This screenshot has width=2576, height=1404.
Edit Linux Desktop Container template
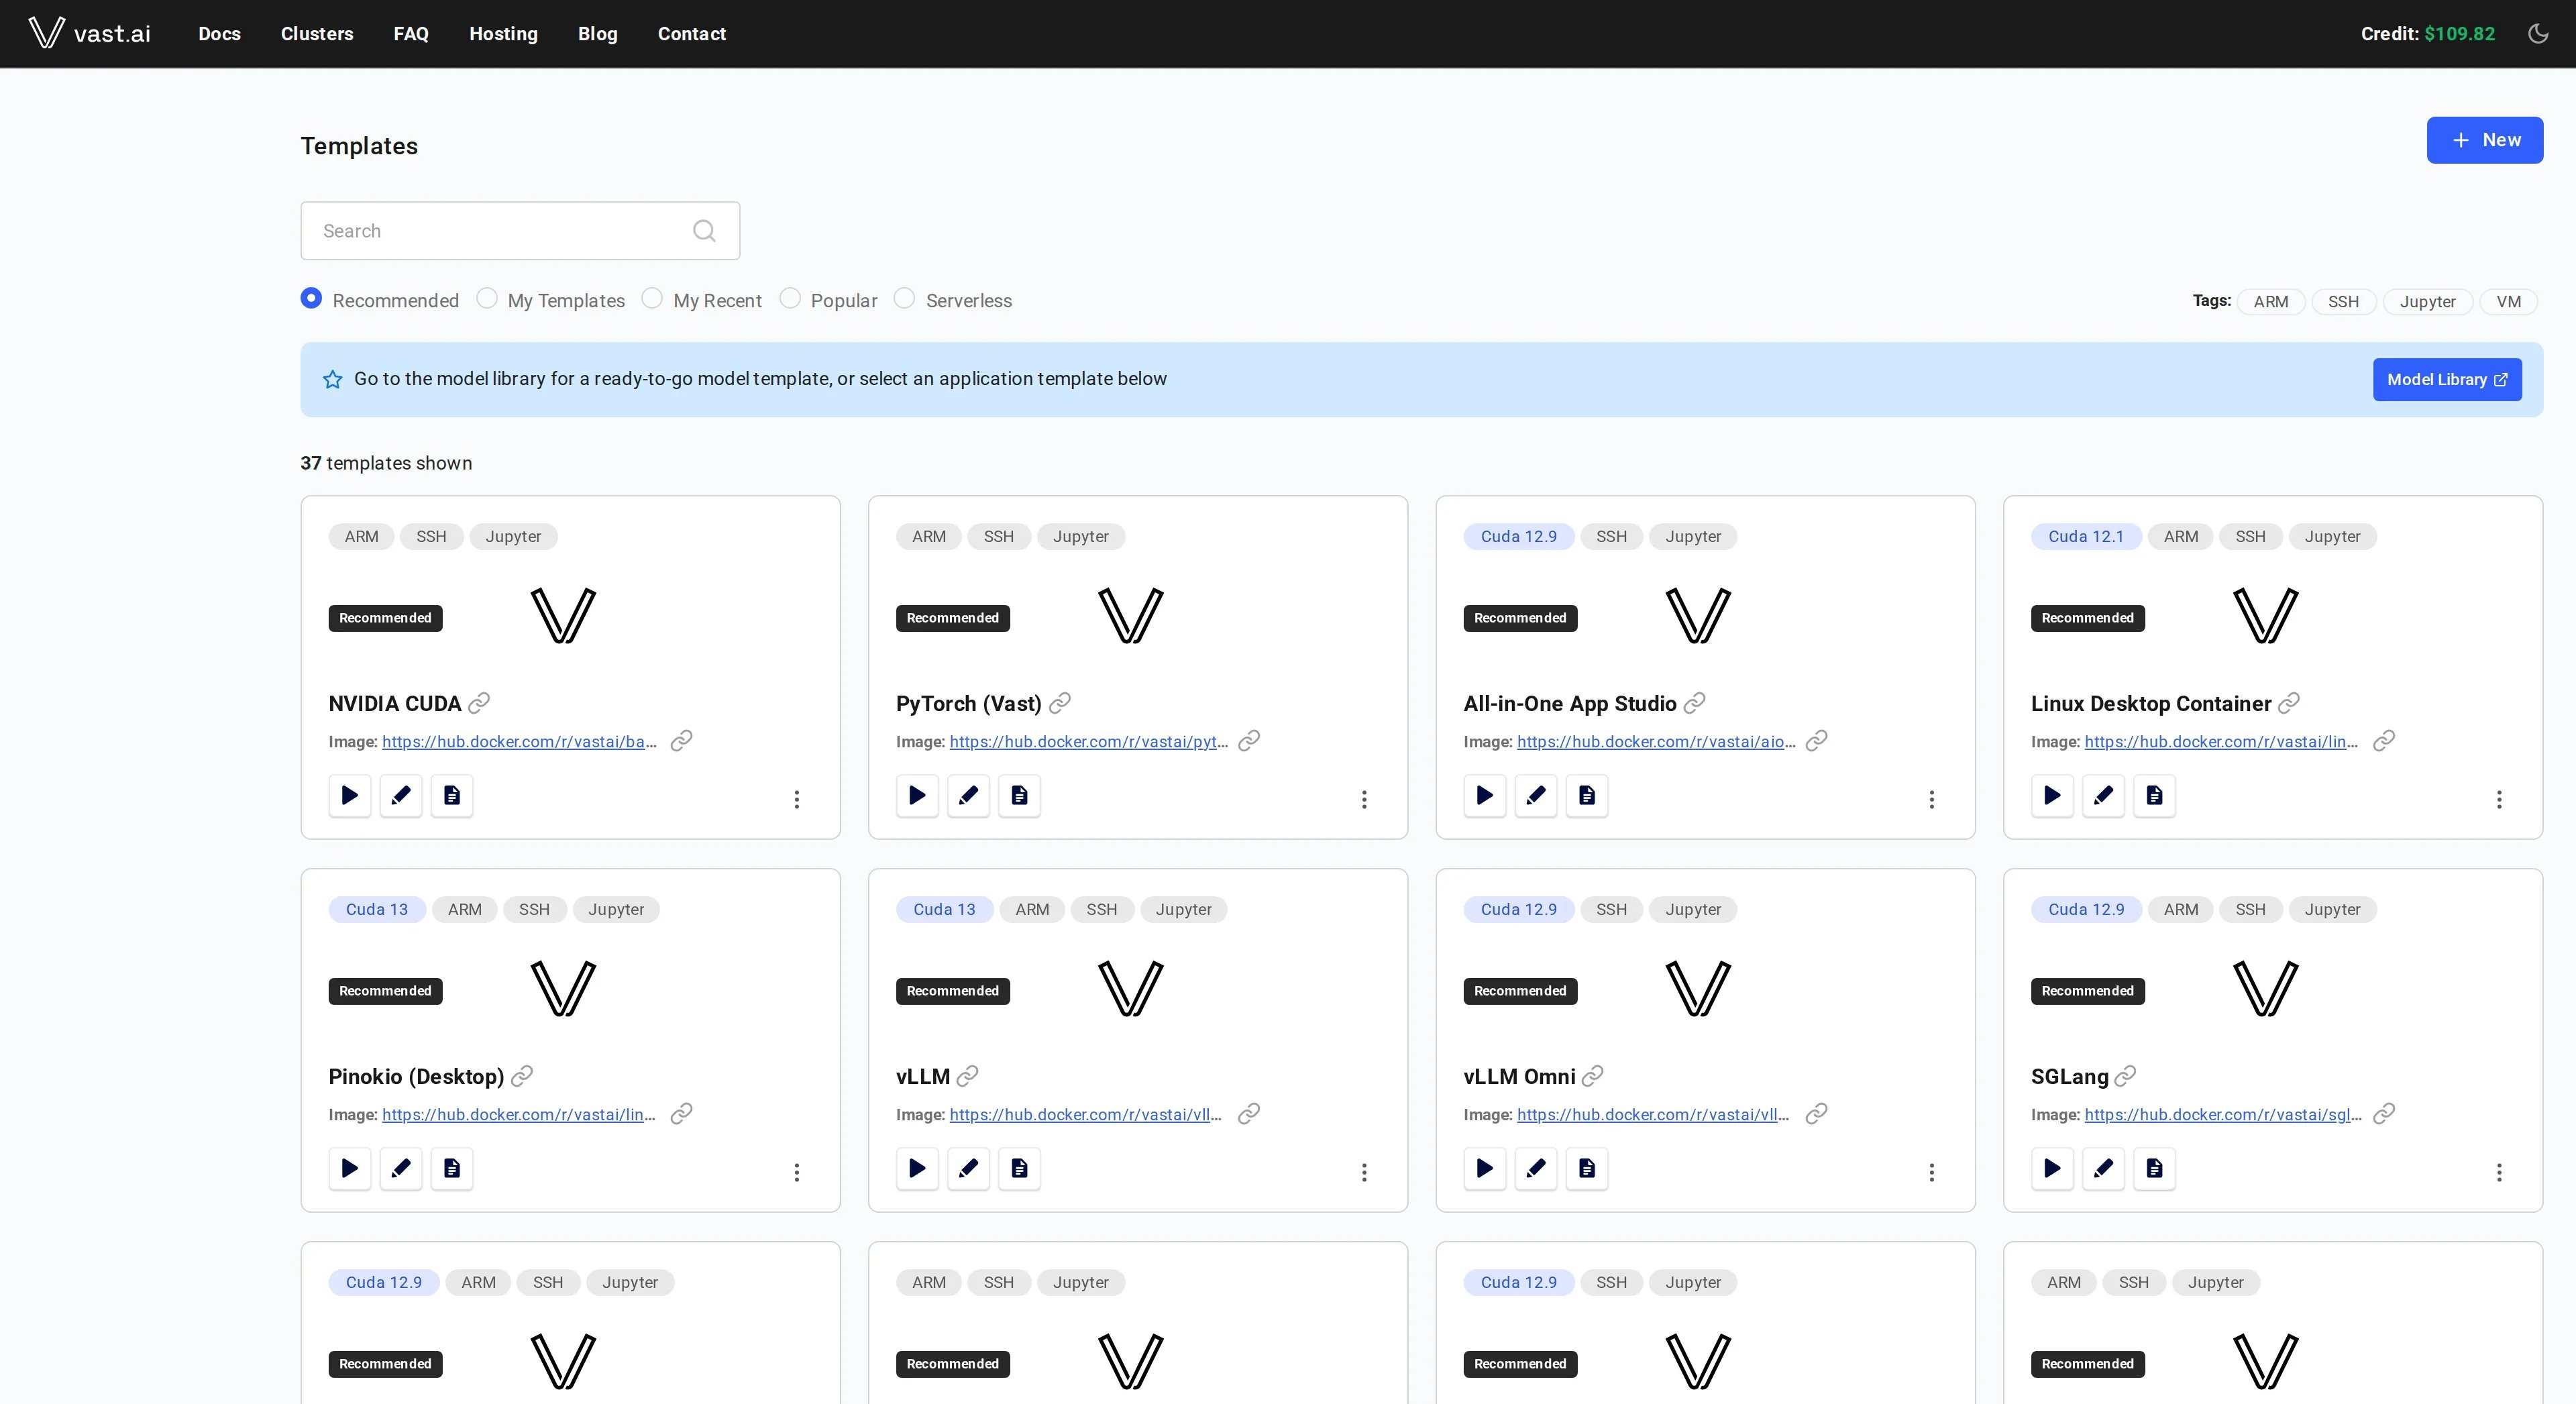2103,796
